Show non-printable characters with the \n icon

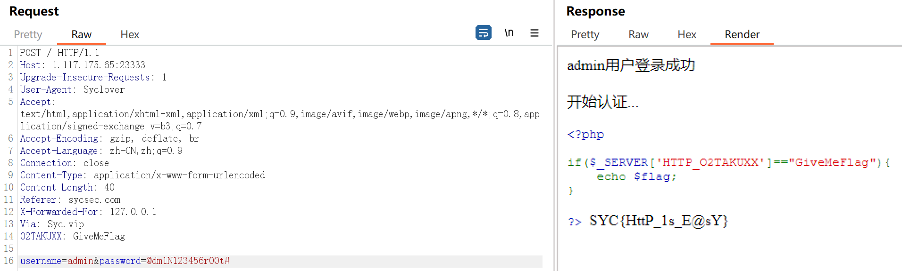509,33
